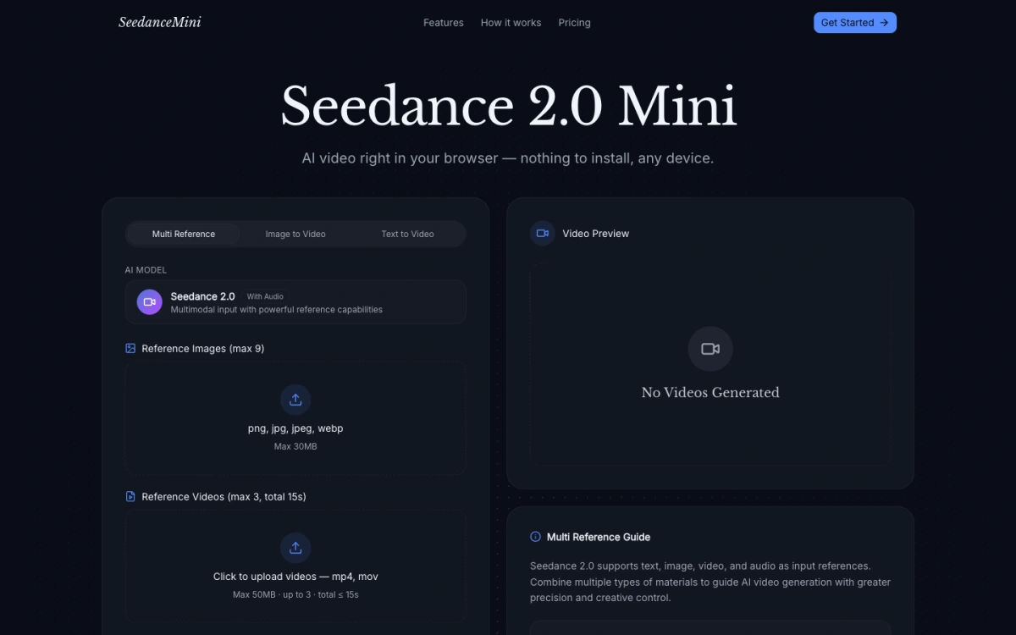Select the Seedance 2.0 AI model card
The height and width of the screenshot is (635, 1016).
click(295, 302)
